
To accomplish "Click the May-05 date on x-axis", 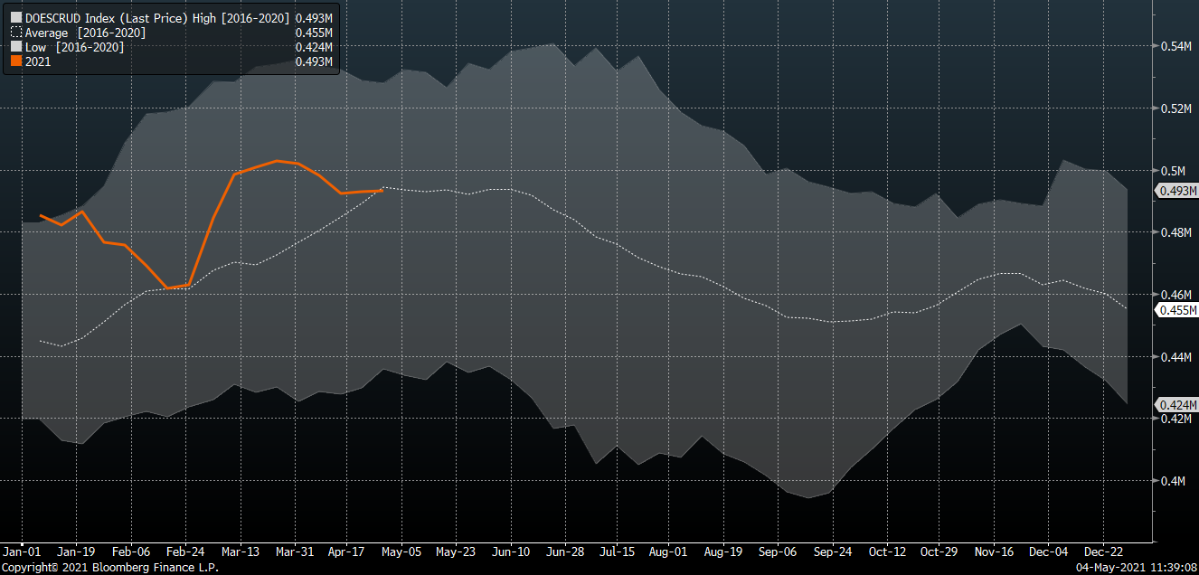I will (x=401, y=551).
